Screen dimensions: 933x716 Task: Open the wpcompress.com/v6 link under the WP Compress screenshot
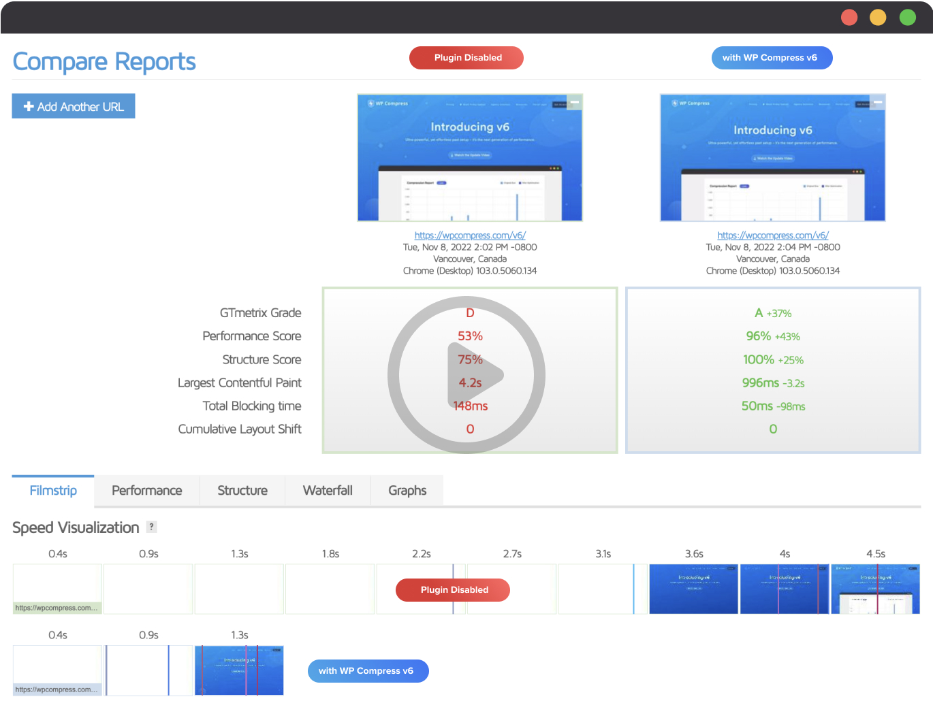773,235
